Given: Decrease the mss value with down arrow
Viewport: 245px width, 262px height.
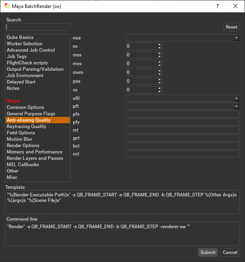Looking at the screenshot, I should [x=159, y=56].
